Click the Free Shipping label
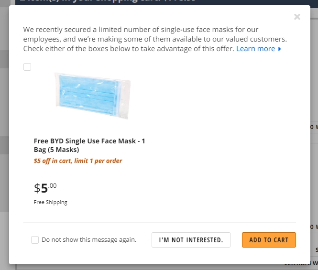This screenshot has width=318, height=270. click(x=50, y=202)
